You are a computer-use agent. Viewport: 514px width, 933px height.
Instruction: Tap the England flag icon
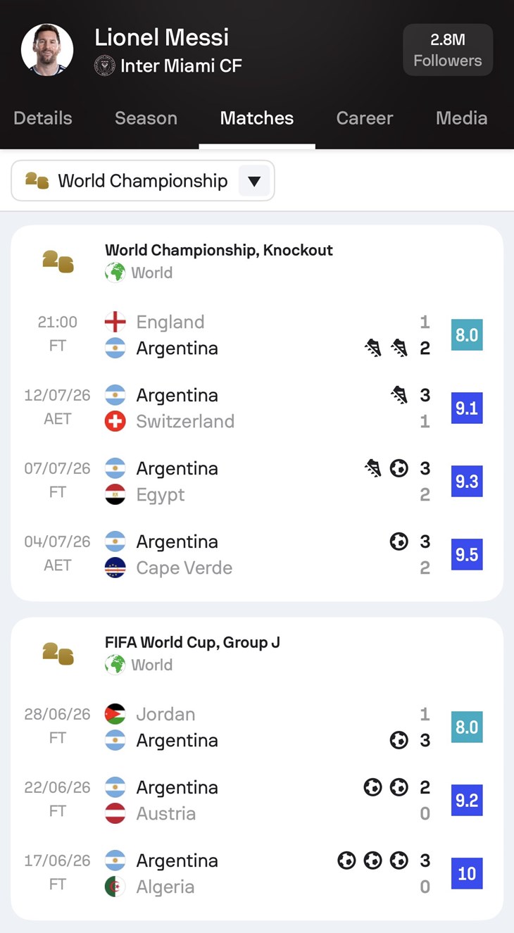(x=115, y=322)
